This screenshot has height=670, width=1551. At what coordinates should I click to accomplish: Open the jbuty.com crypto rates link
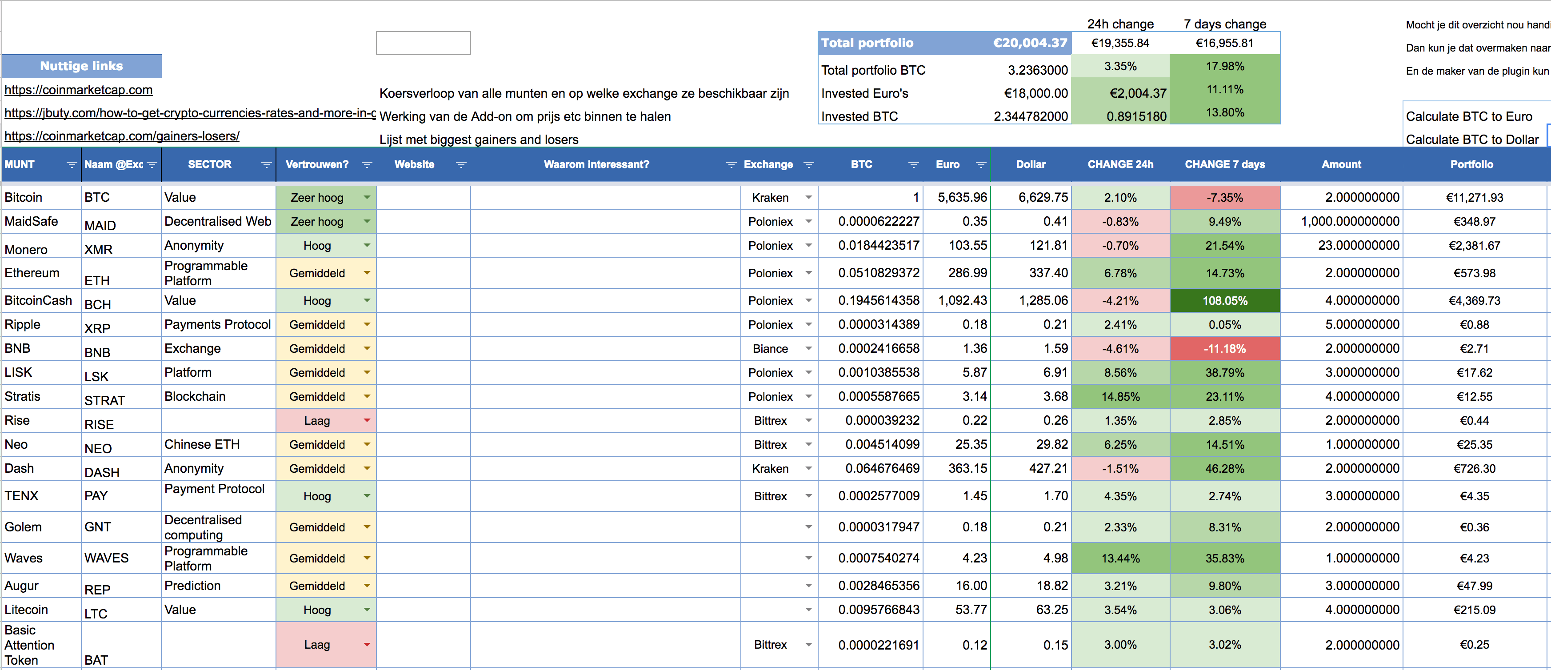click(x=190, y=113)
